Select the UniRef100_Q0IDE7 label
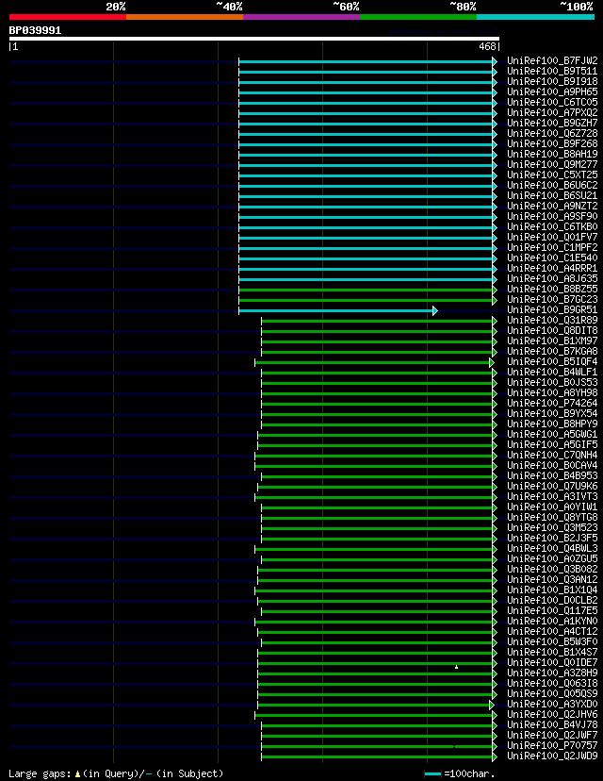This screenshot has width=603, height=781. point(552,662)
